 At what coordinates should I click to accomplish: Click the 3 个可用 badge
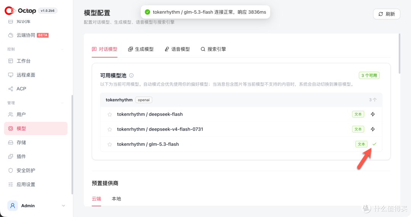click(x=369, y=75)
